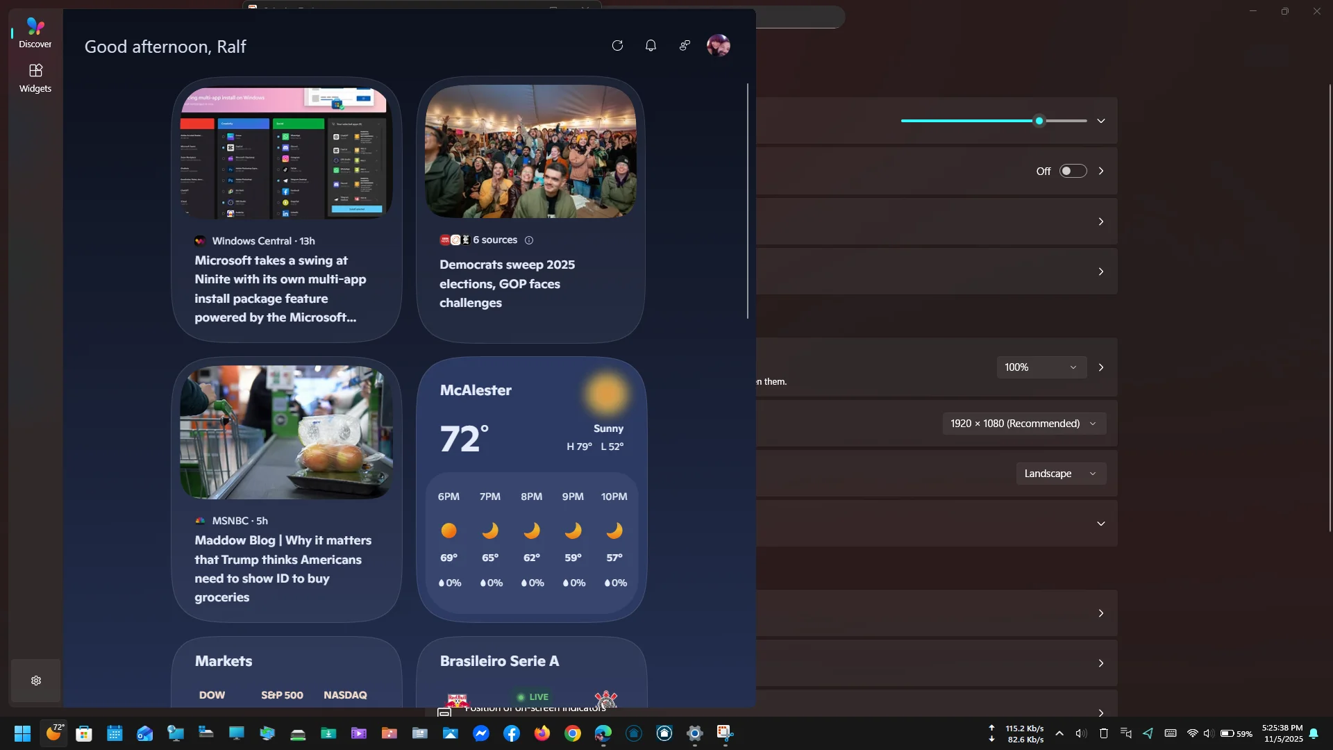Click the Settings window vertical scrollbar

1330,308
